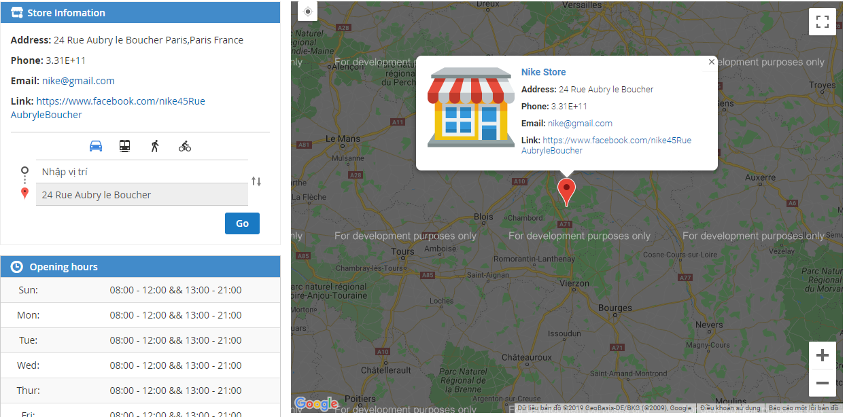The image size is (847, 417).
Task: Swap origin and destination arrows
Action: [x=256, y=181]
